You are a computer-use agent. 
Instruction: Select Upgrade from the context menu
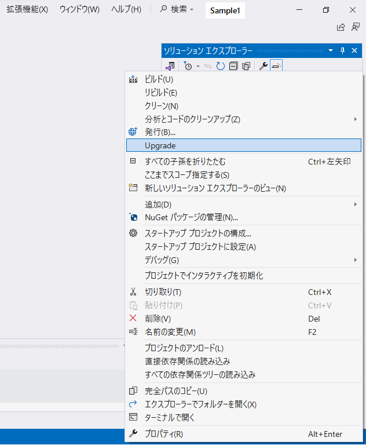coord(243,145)
